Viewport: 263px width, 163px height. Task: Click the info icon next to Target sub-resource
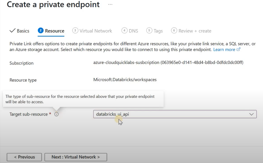57,114
